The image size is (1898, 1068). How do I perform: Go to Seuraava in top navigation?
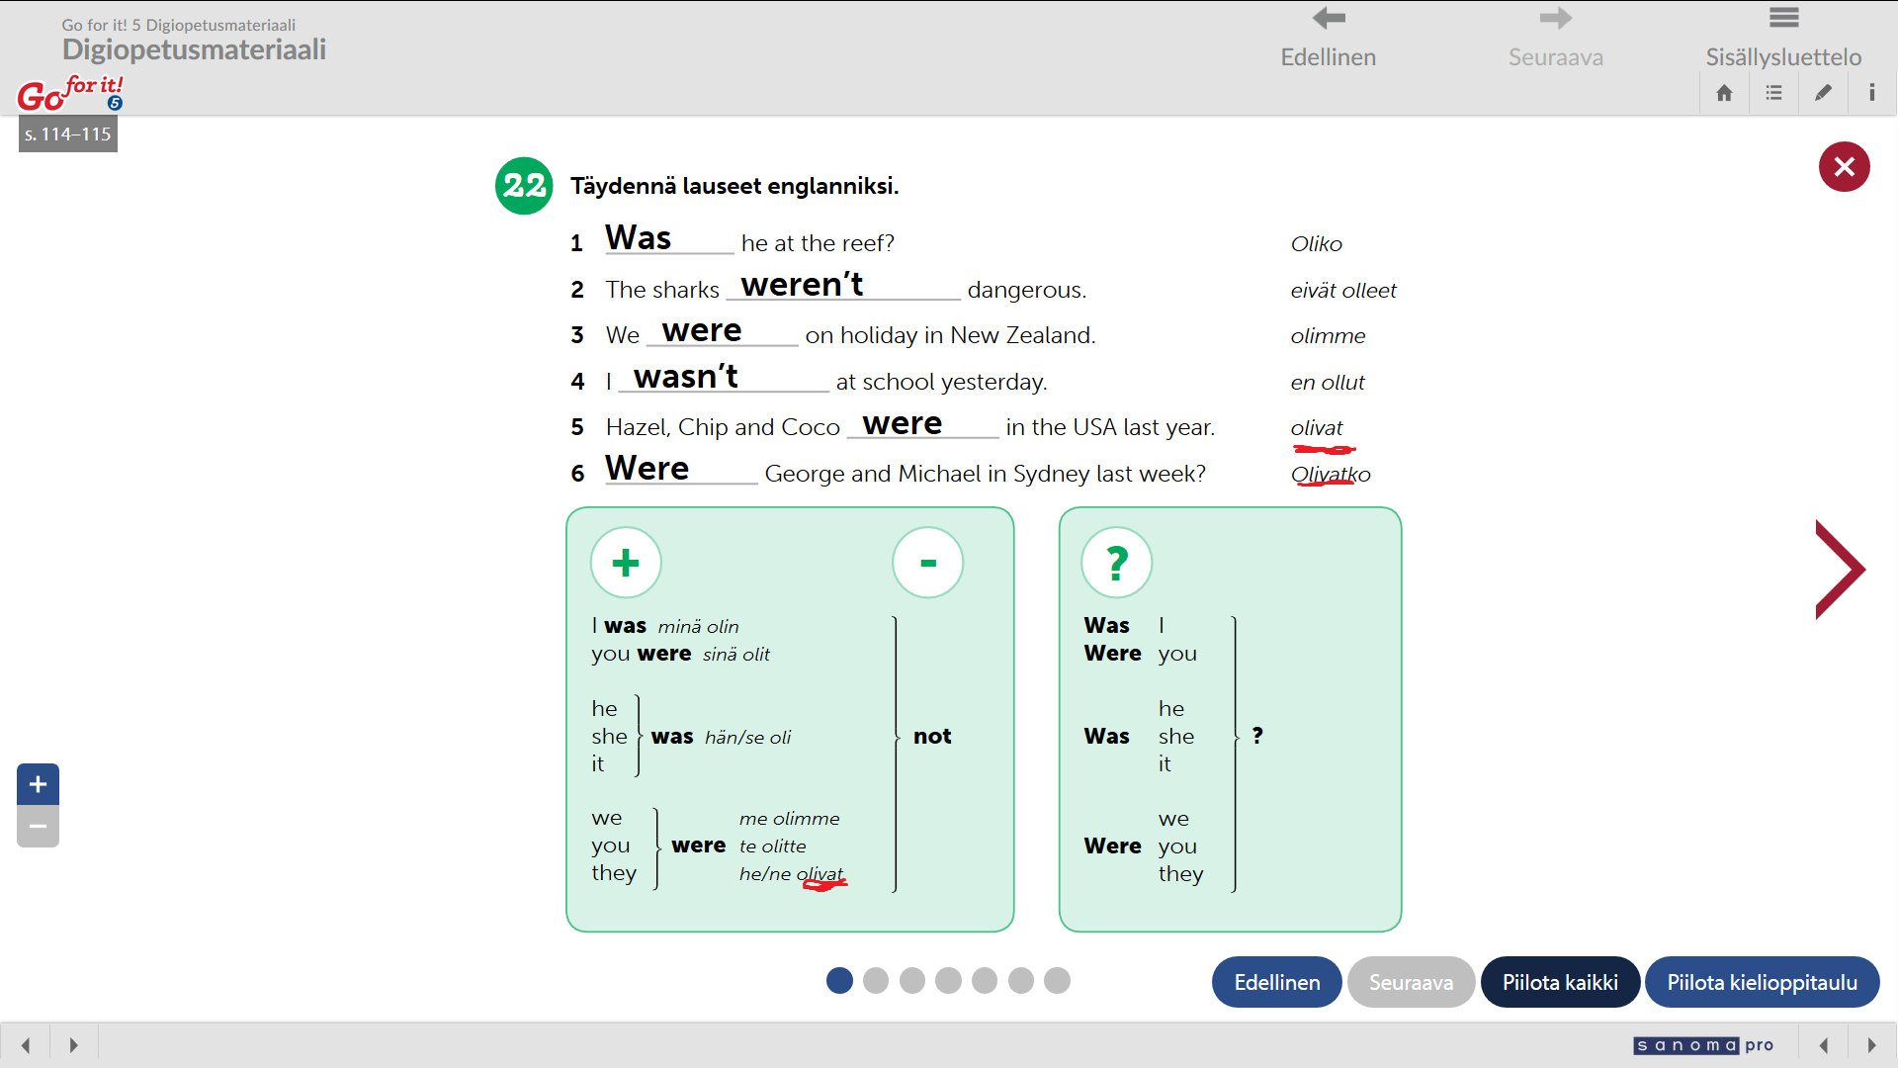tap(1555, 38)
